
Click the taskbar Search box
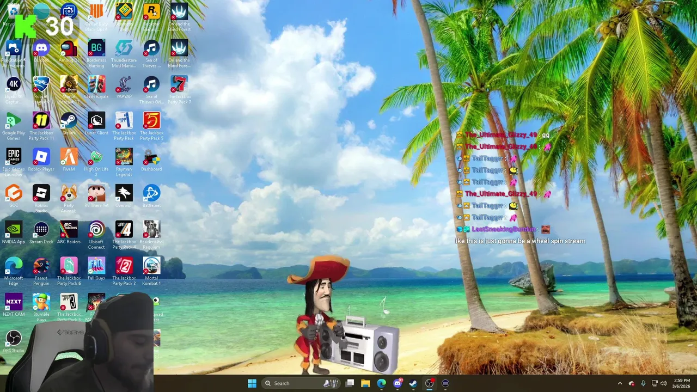(301, 383)
